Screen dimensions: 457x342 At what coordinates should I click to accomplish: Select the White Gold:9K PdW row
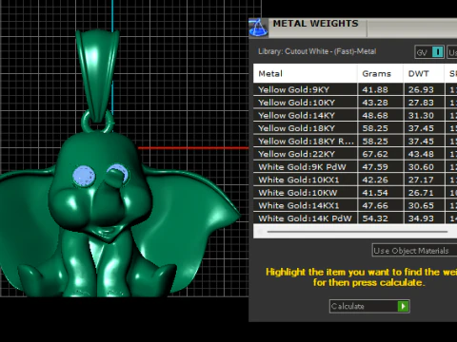pyautogui.click(x=355, y=167)
